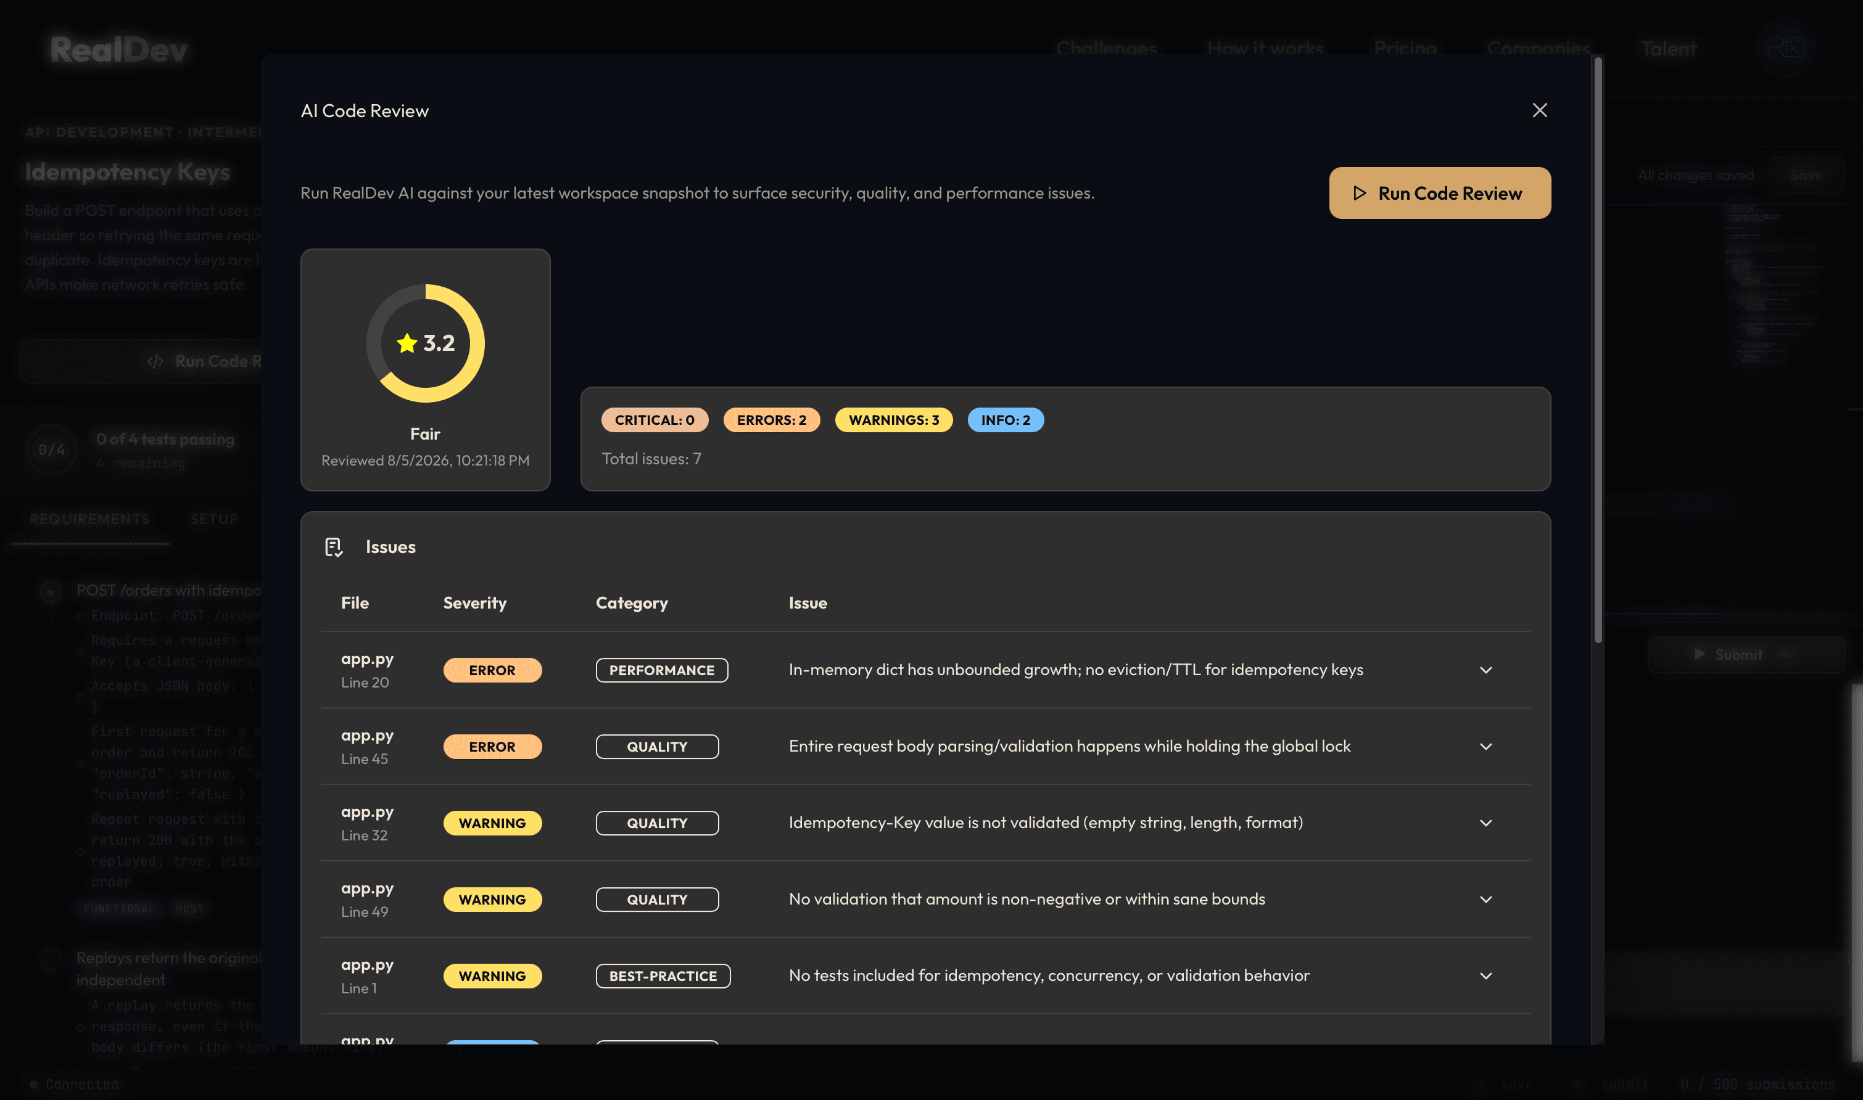The height and width of the screenshot is (1100, 1863).
Task: Click the profile avatar in background header
Action: [1786, 48]
